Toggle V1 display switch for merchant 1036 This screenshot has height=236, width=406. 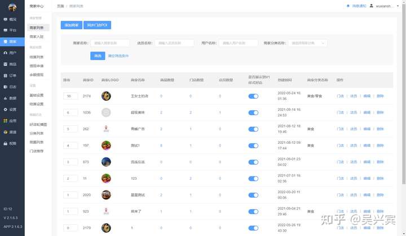253,113
